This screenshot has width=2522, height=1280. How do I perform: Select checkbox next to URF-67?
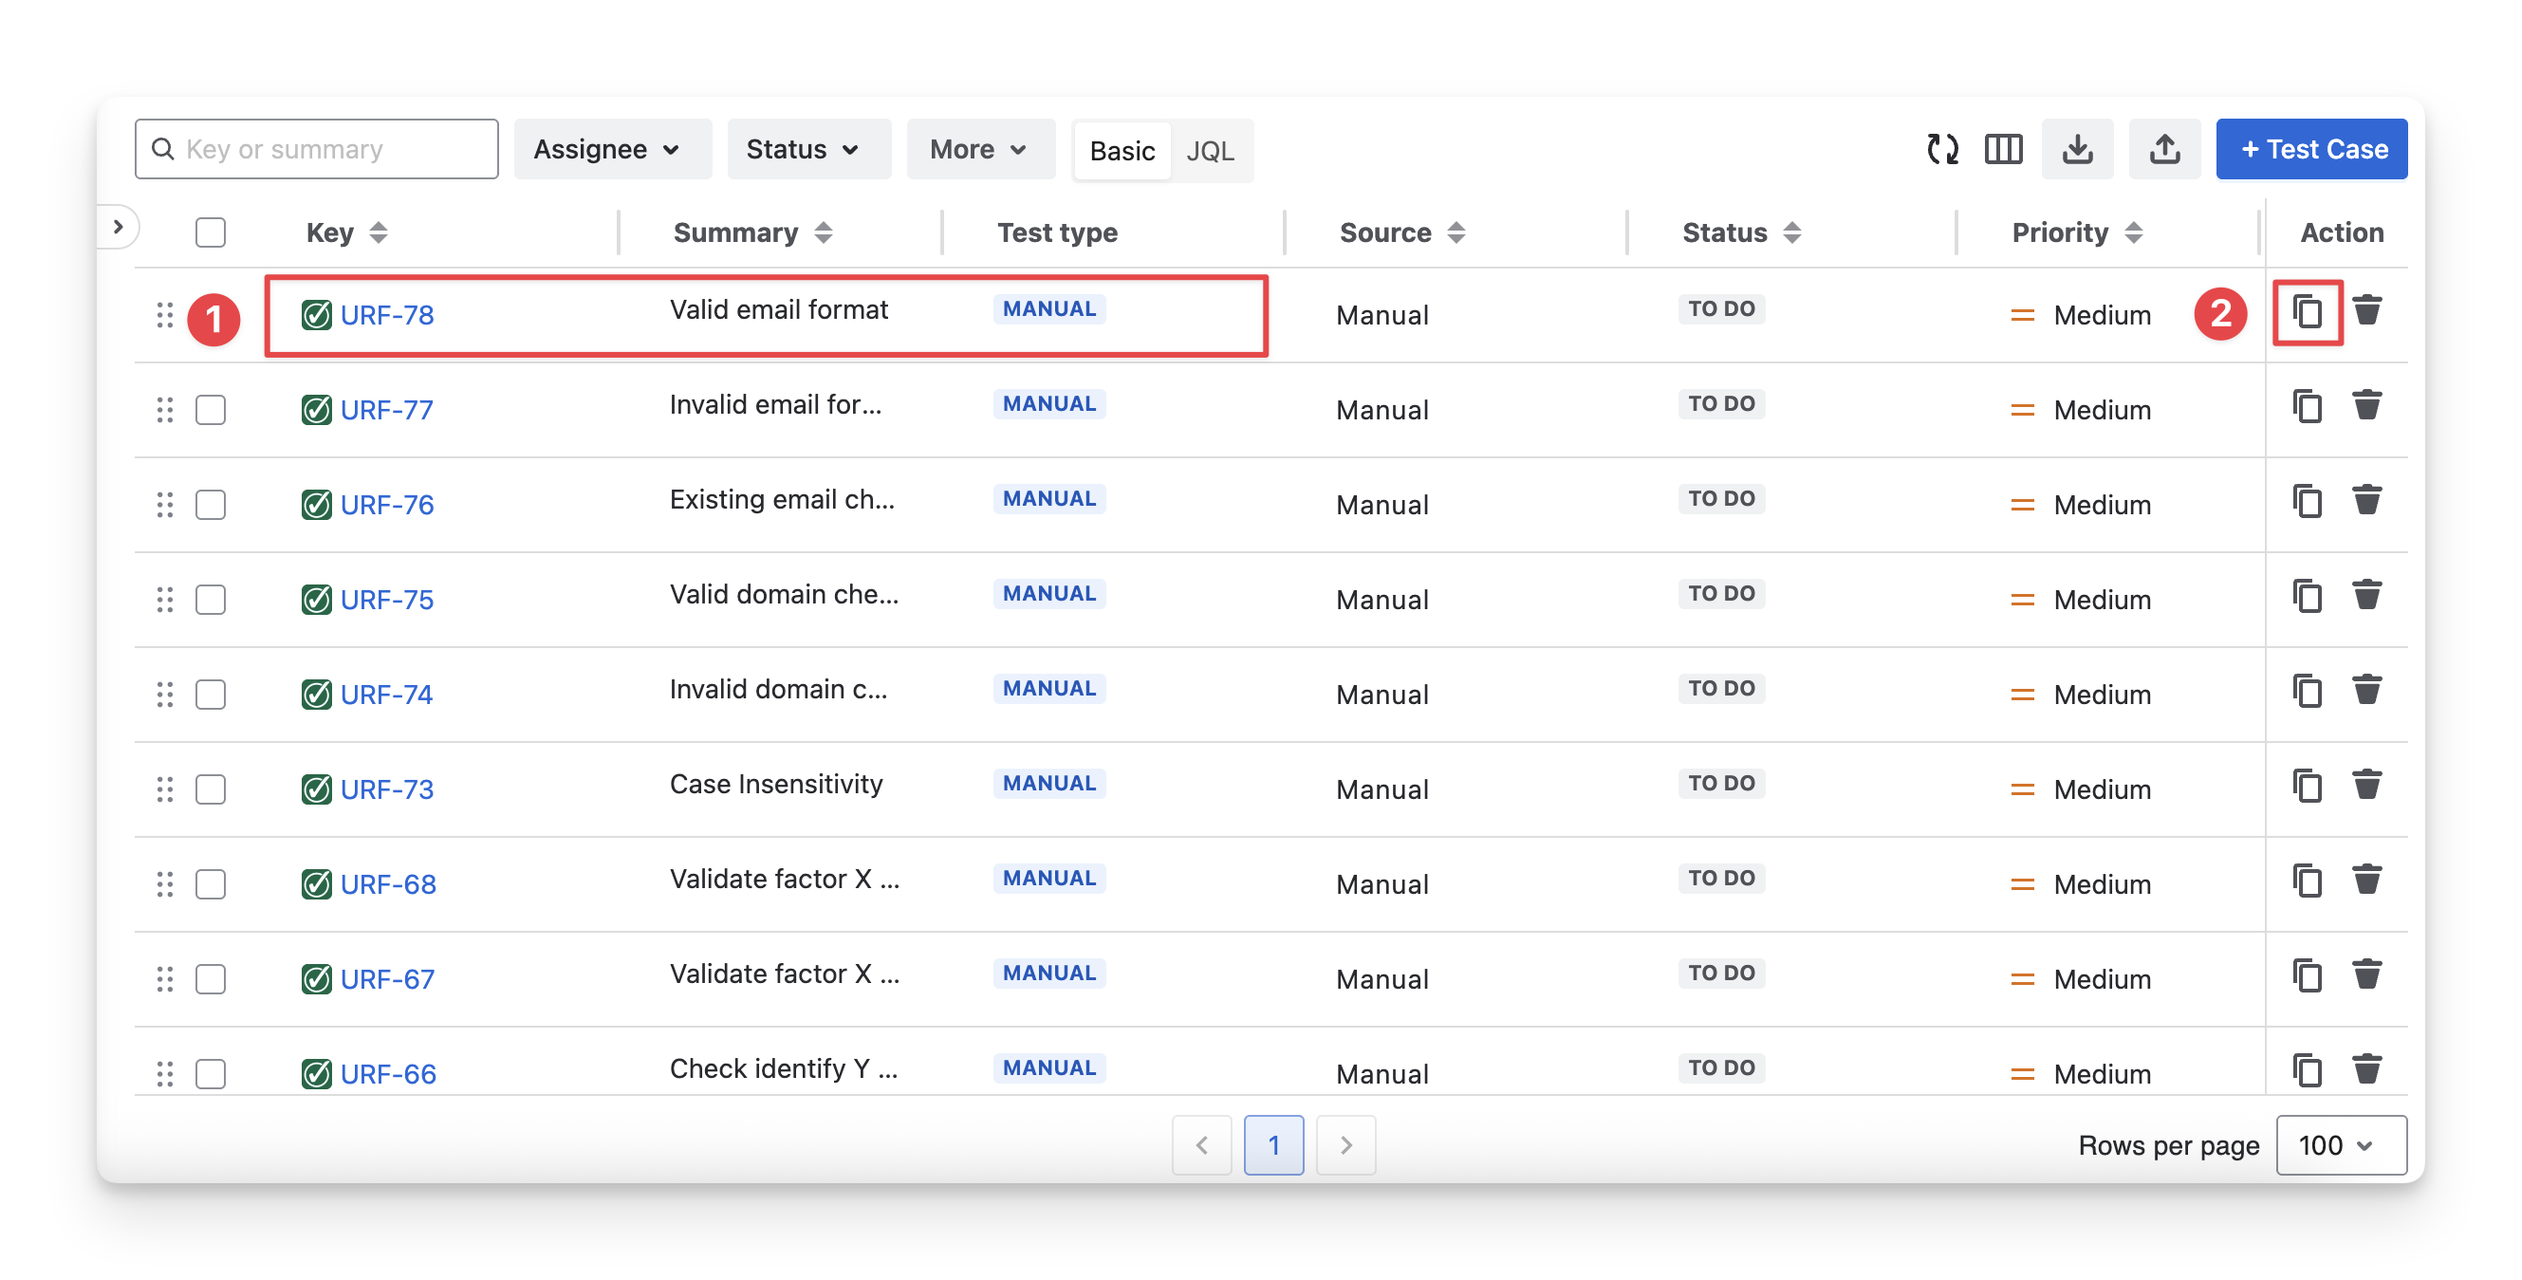coord(211,978)
